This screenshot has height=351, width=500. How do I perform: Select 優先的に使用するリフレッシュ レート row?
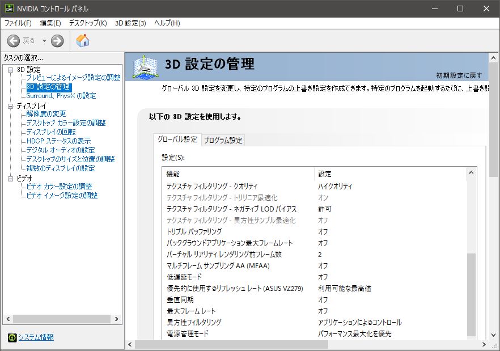pos(314,289)
